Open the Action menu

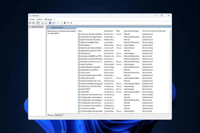39,19
